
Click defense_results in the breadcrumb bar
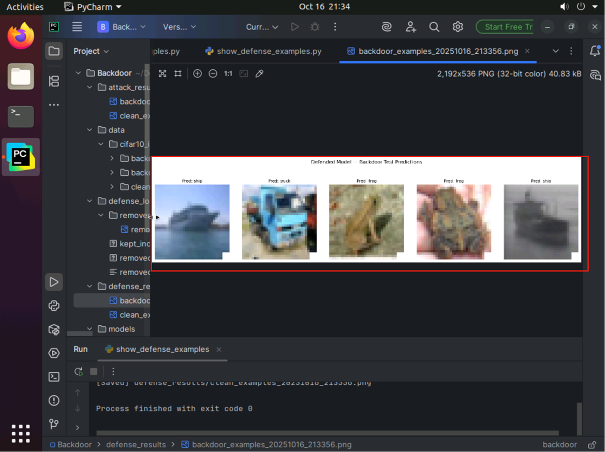point(136,445)
